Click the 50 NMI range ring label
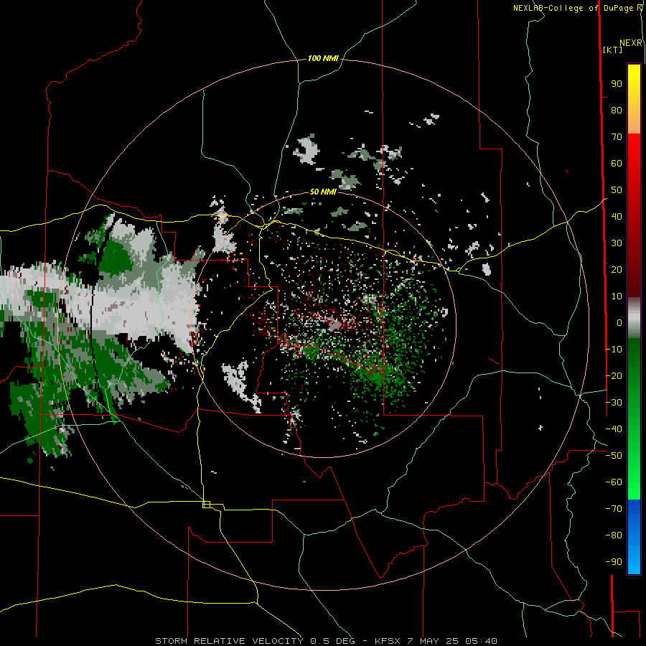The image size is (646, 646). pos(323,192)
